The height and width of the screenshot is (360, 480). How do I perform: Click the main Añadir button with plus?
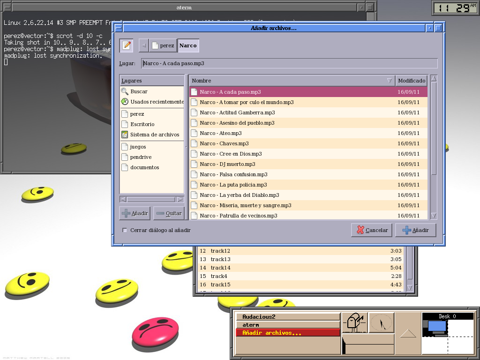coord(416,230)
